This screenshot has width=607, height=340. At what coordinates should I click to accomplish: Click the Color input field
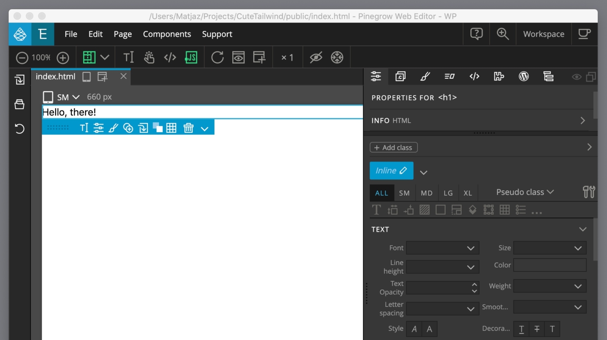(550, 265)
